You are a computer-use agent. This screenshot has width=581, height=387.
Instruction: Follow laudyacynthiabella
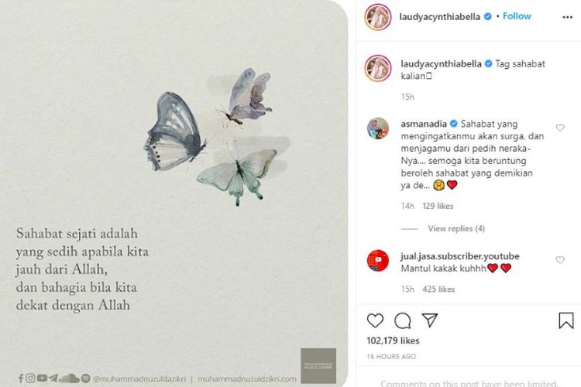pos(517,16)
